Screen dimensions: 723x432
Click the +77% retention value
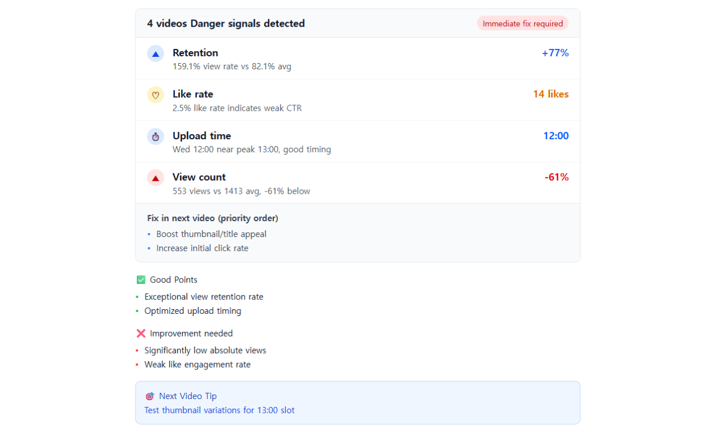click(555, 53)
